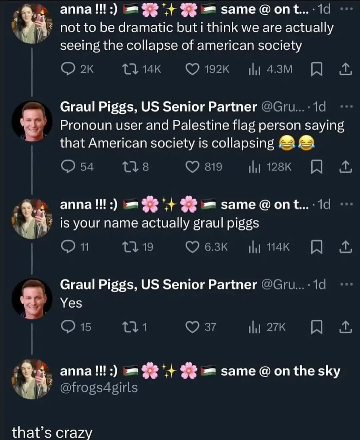360x440 pixels.
Task: Open more options on 'Pronoun user' tweet
Action: pyautogui.click(x=346, y=107)
